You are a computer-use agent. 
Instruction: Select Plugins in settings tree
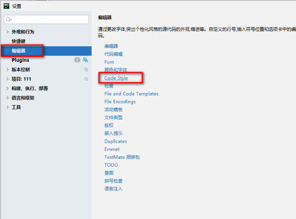(x=20, y=60)
